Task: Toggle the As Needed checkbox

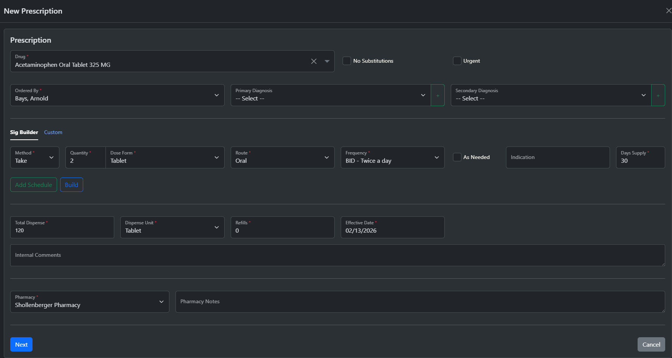Action: (x=457, y=157)
